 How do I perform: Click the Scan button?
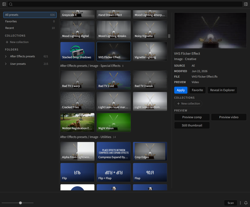(x=231, y=203)
